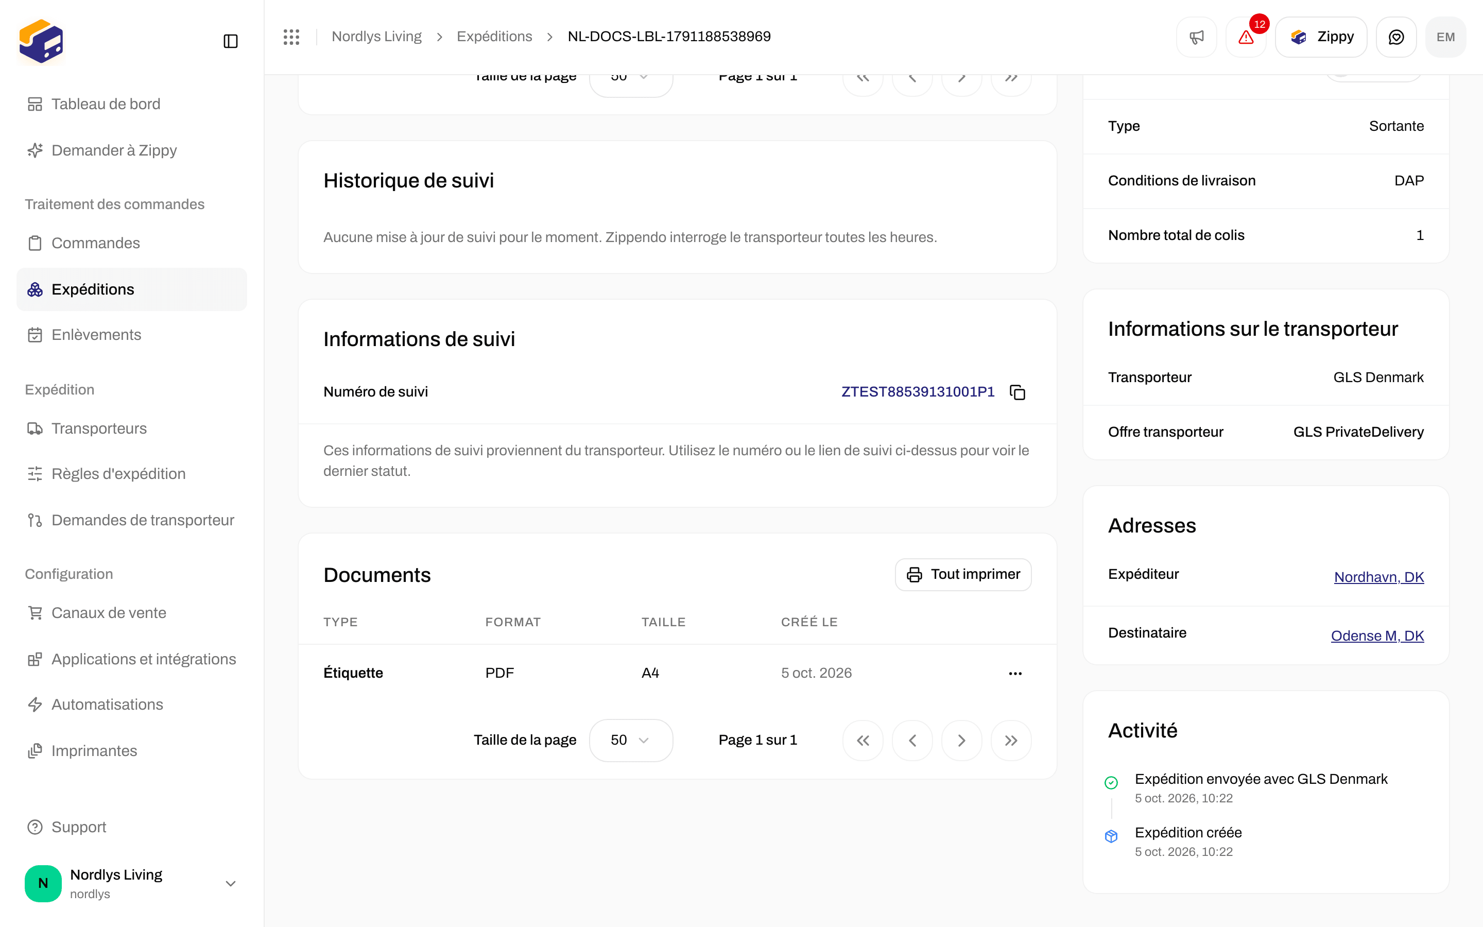Open Automatisations in sidebar

coord(132,705)
